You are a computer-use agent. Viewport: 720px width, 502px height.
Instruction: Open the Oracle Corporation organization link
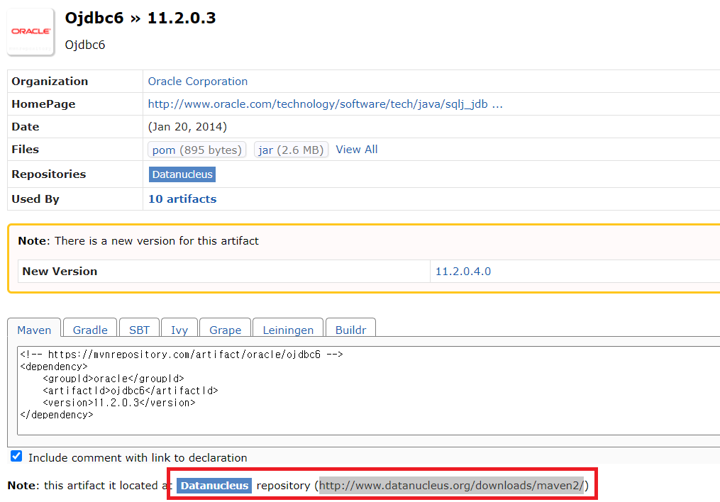[197, 82]
